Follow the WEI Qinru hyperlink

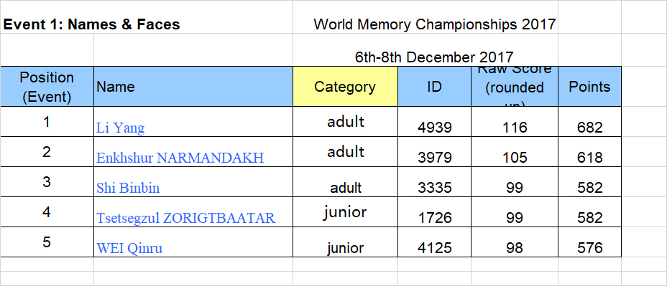point(129,248)
